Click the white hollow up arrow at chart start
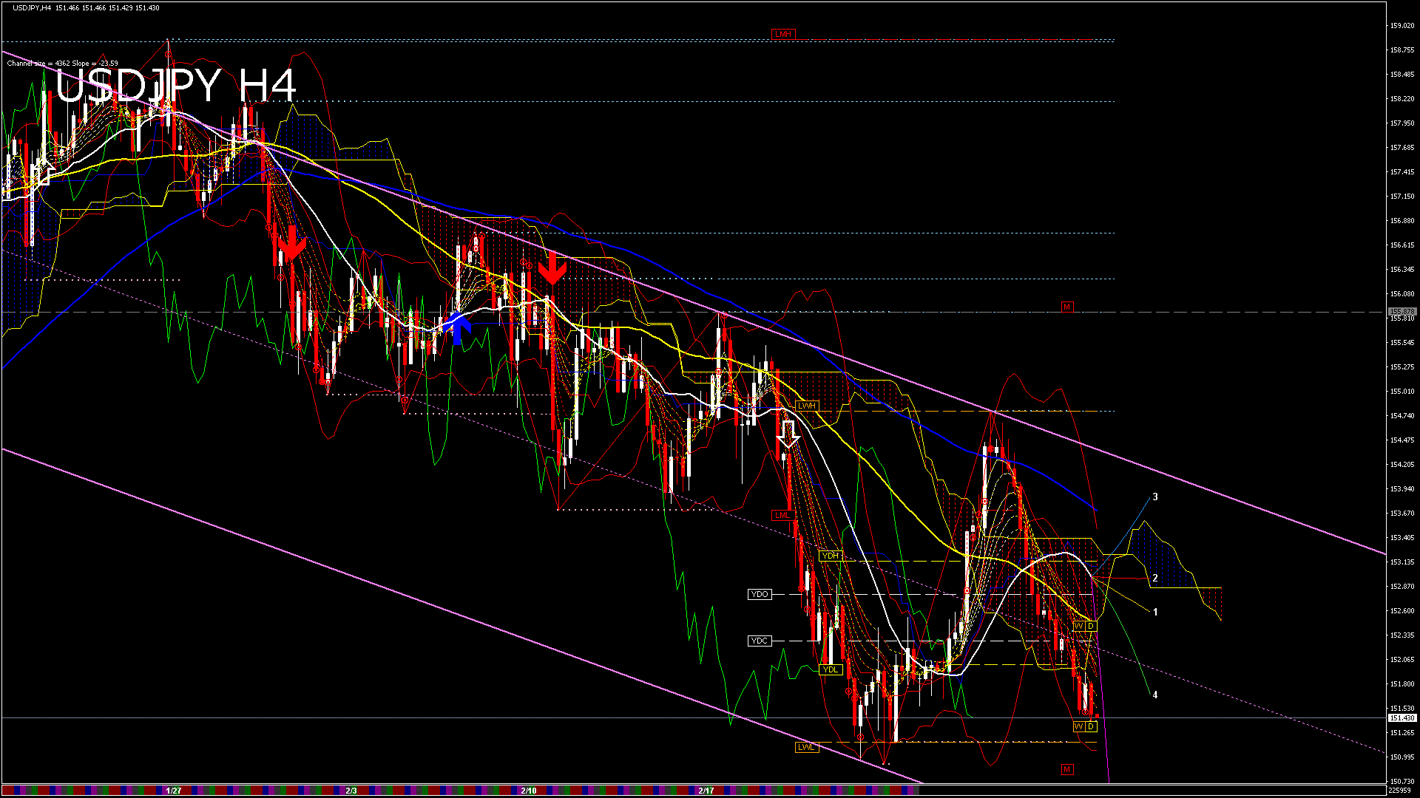This screenshot has width=1420, height=798. [x=42, y=171]
